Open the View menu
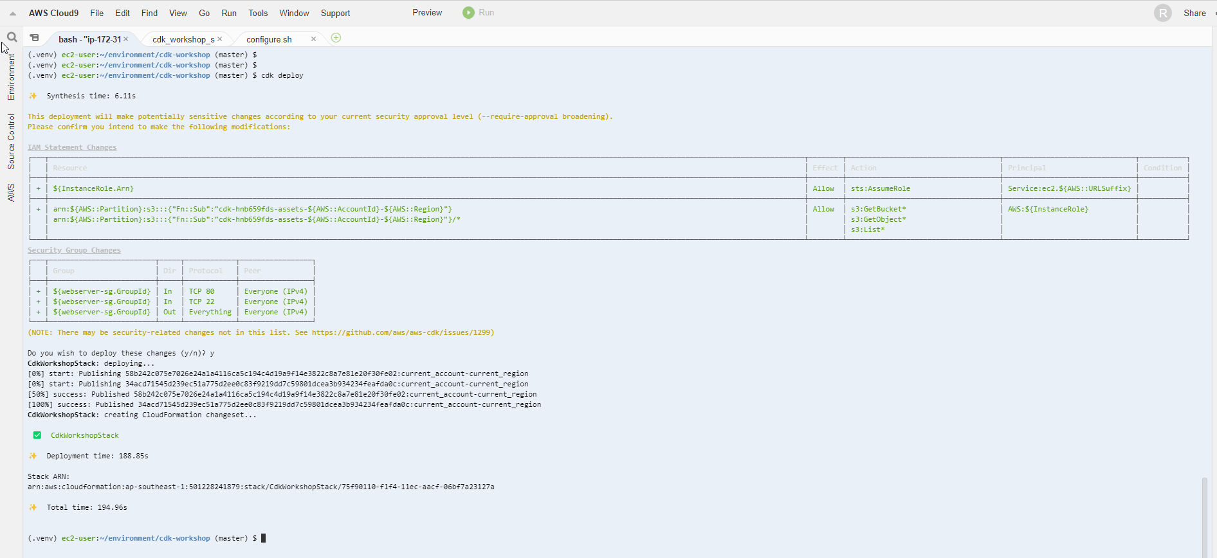Viewport: 1217px width, 558px height. click(x=178, y=13)
